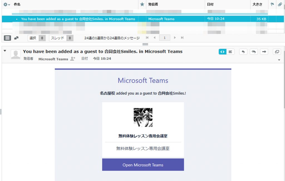Image resolution: width=285 pixels, height=181 pixels.
Task: Open the more actions arrow in header
Action: 279,60
